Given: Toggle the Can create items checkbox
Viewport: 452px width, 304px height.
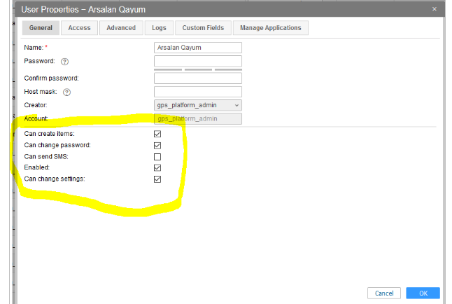Looking at the screenshot, I should (157, 134).
